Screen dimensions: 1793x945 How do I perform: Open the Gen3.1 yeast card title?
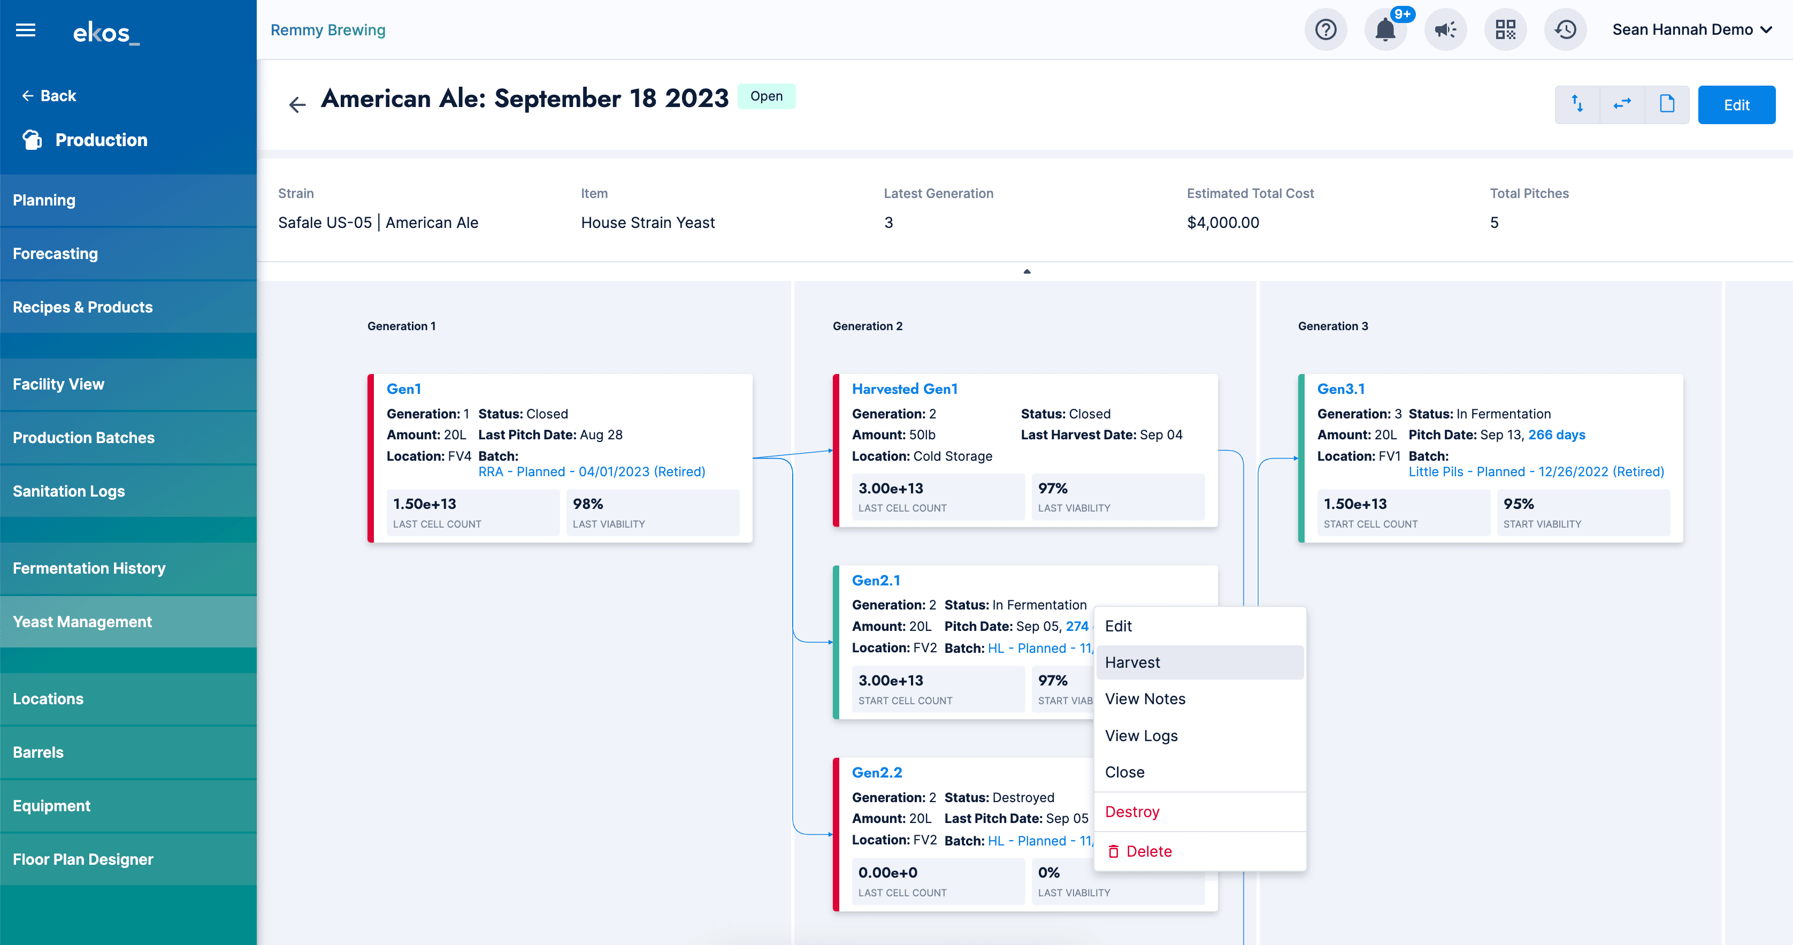tap(1340, 388)
